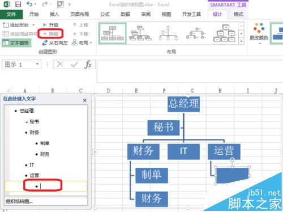
Task: Click the layouts gallery down arrow
Action: point(242,33)
